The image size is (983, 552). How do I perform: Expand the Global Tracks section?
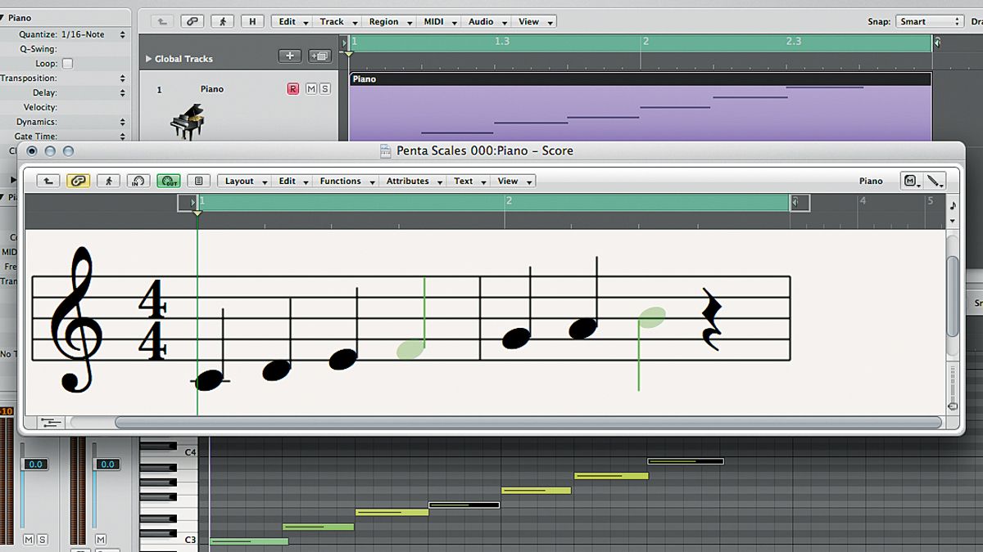(151, 58)
